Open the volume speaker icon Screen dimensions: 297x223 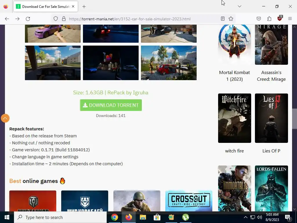tap(260, 217)
